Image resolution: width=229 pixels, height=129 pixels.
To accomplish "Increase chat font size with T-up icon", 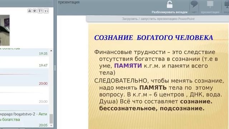I will click(x=40, y=11).
